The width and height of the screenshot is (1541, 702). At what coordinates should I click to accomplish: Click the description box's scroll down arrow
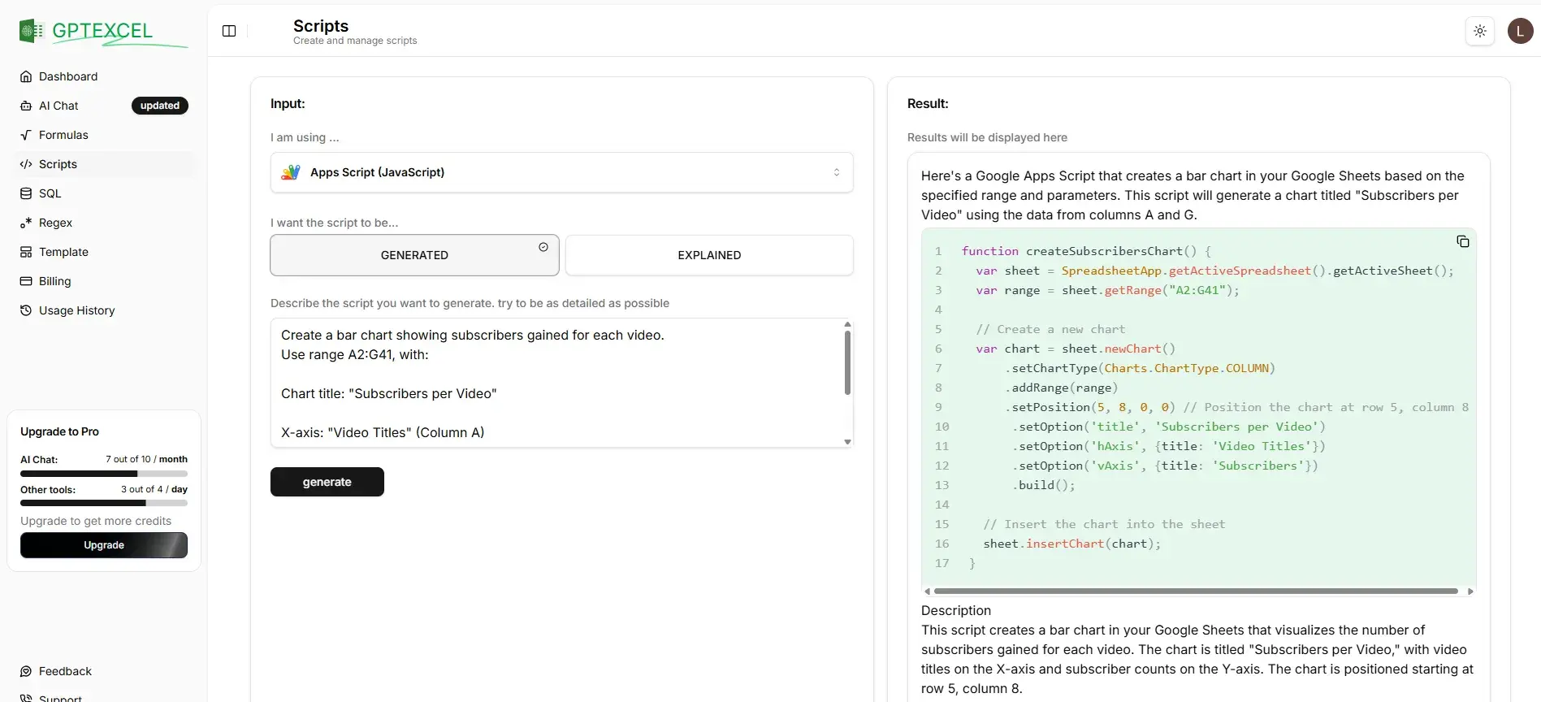847,442
